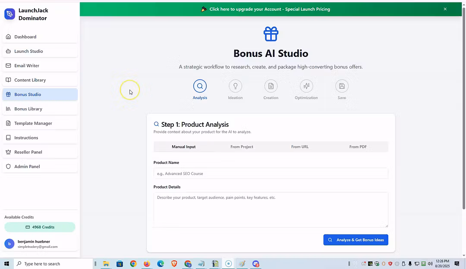
Task: Click the Creation document step icon
Action: [271, 86]
